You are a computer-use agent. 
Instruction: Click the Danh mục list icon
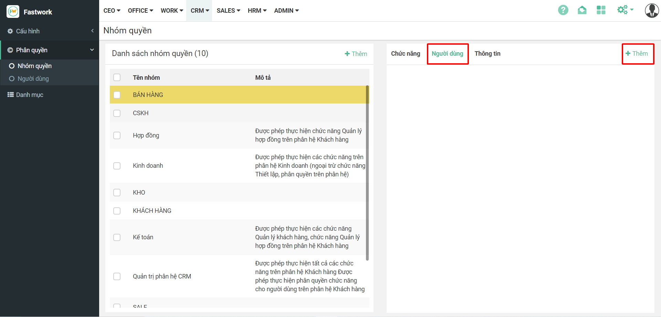coord(11,95)
